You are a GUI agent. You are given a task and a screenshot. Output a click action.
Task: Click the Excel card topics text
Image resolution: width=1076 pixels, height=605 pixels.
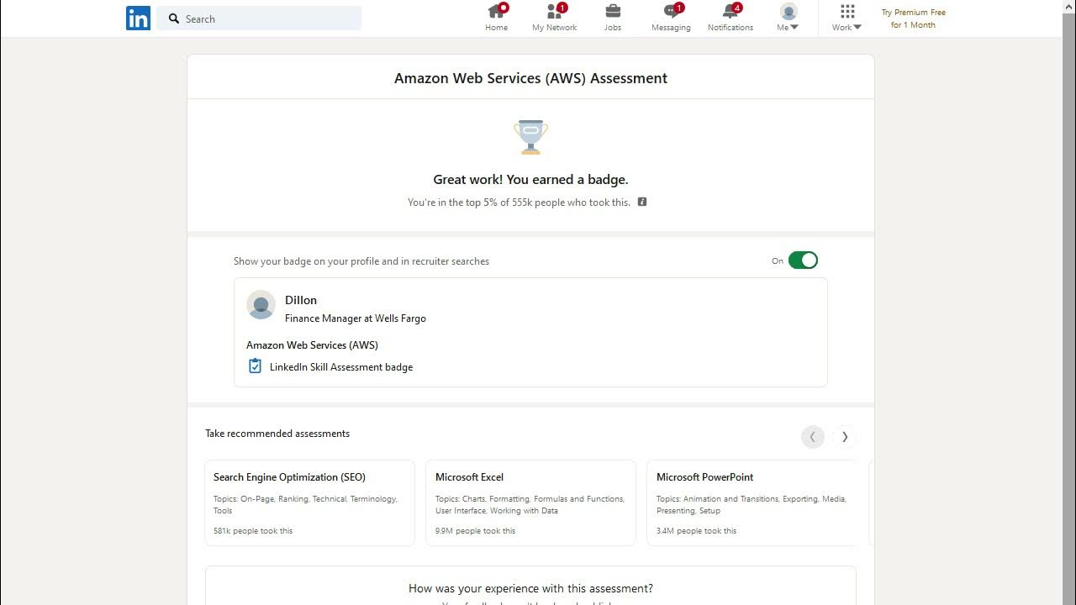pyautogui.click(x=530, y=505)
